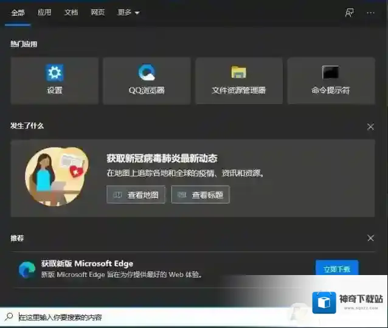The image size is (388, 328).
Task: Dismiss the 发生了什么 section
Action: point(370,127)
